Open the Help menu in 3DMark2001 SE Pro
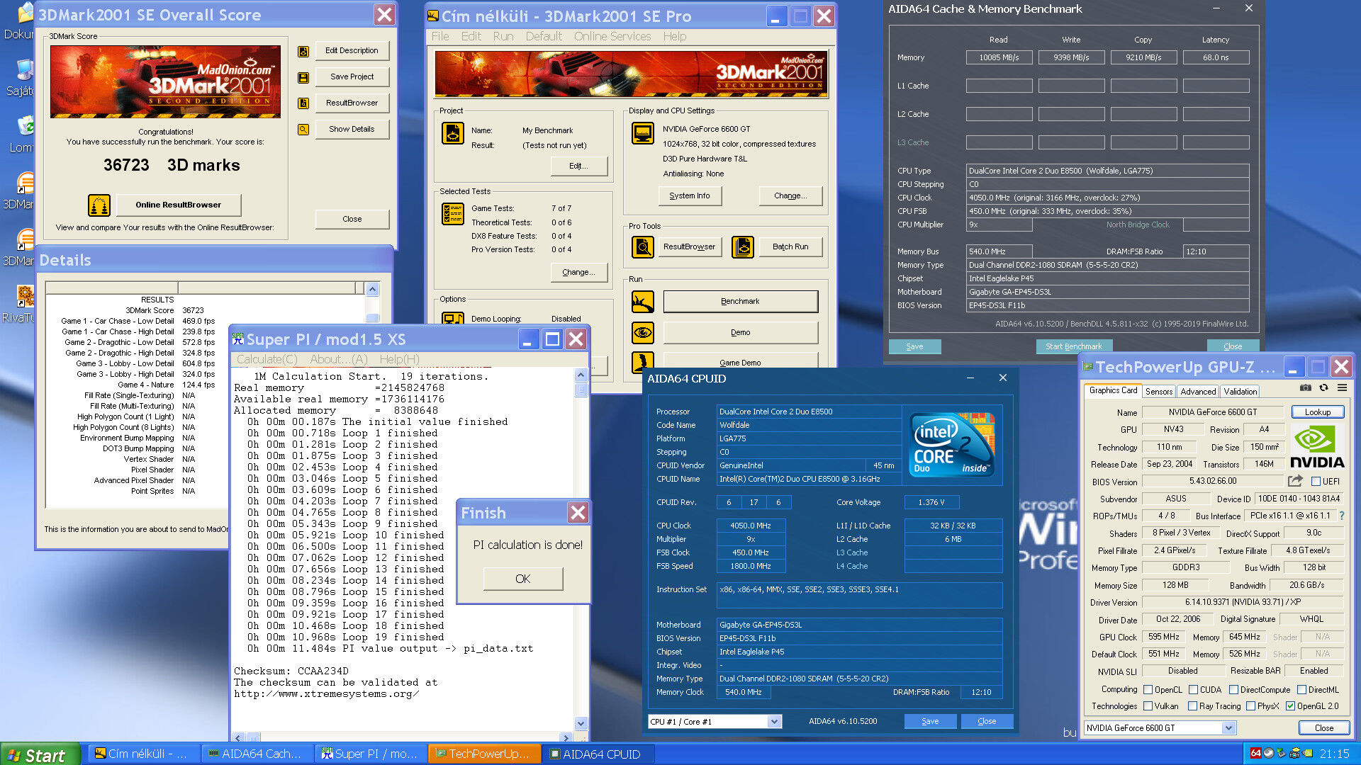1361x765 pixels. point(675,36)
